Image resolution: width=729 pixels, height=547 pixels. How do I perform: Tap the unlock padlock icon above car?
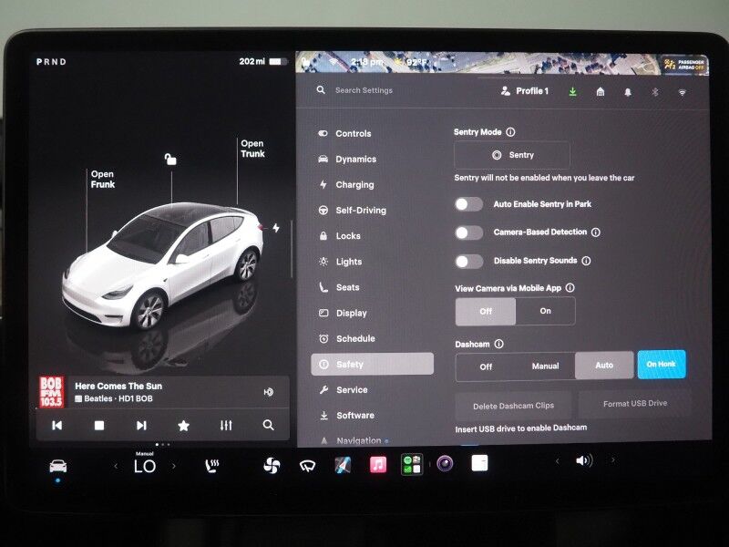coord(170,160)
